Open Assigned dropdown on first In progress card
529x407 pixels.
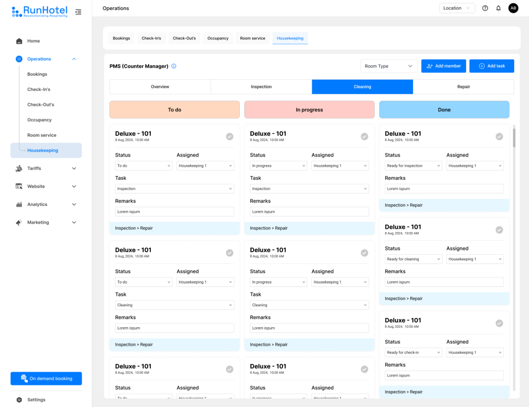click(340, 166)
